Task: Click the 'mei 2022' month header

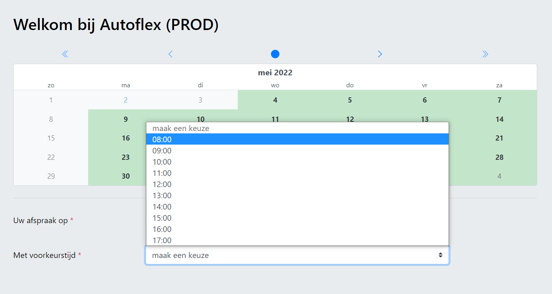Action: tap(275, 73)
